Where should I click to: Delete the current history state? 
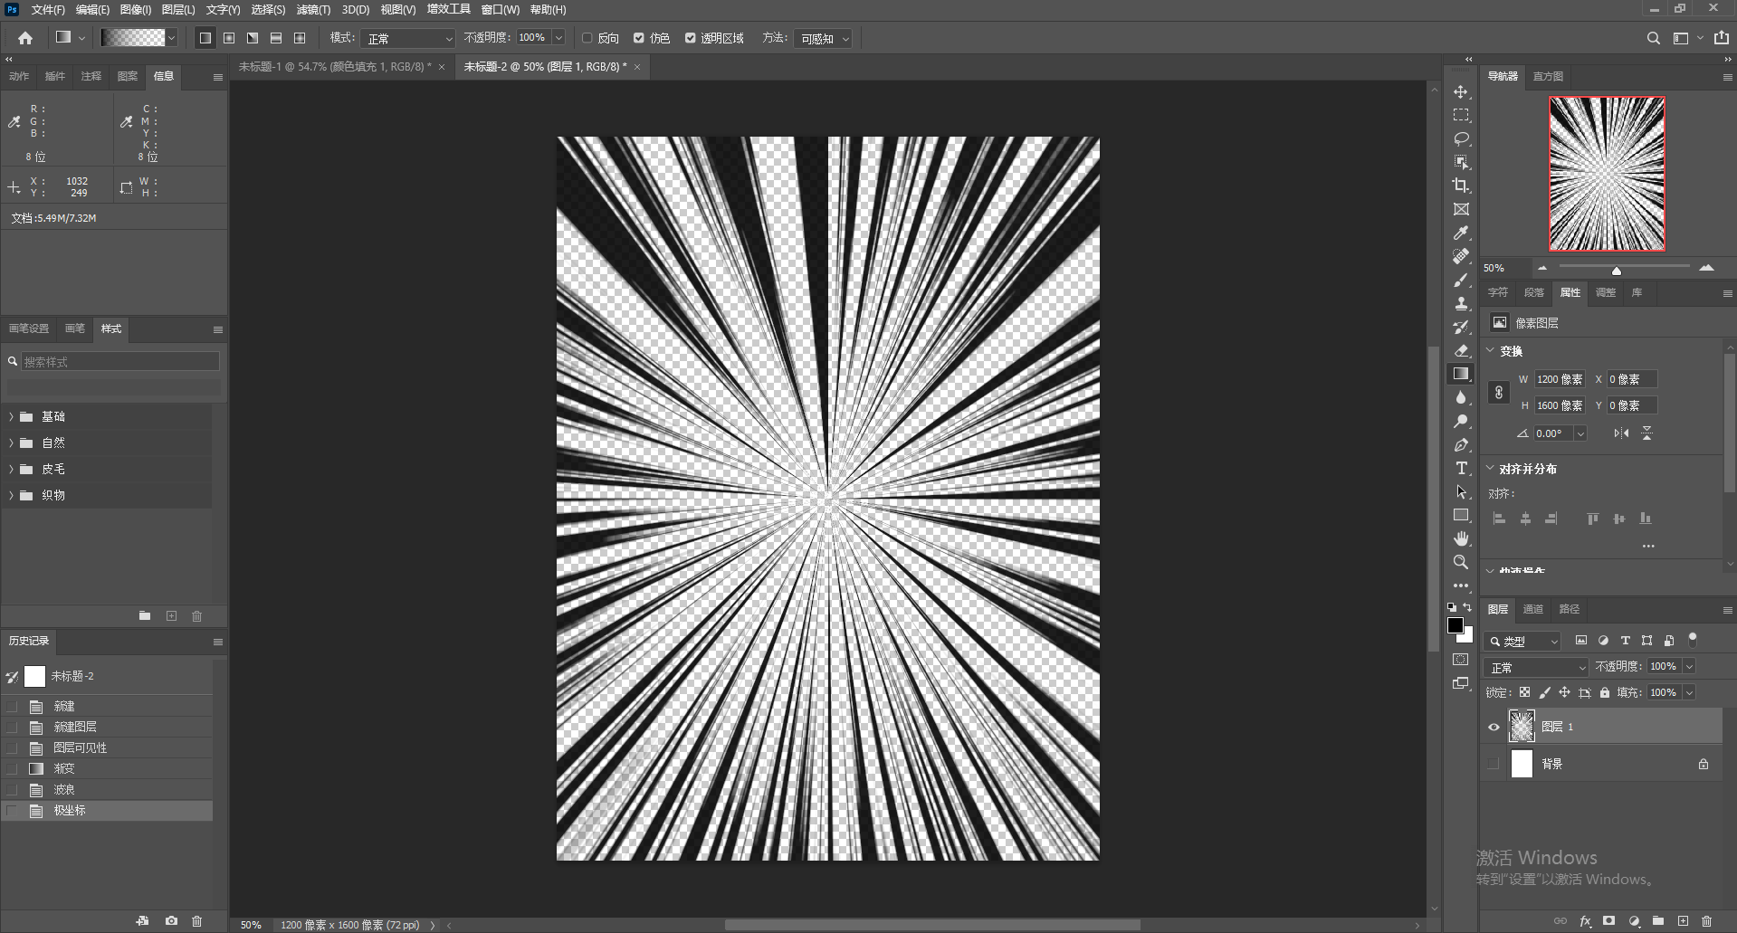point(197,920)
